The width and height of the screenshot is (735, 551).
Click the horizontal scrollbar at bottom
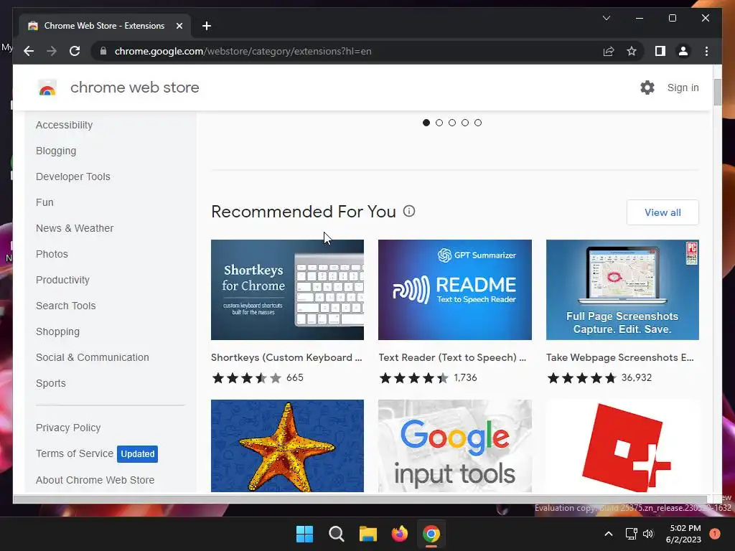(360, 499)
